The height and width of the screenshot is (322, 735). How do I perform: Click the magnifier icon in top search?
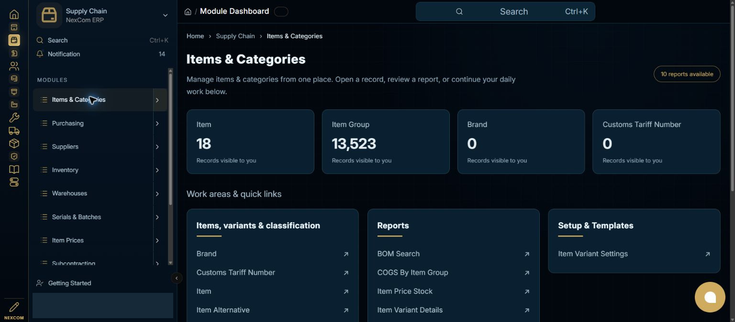459,11
